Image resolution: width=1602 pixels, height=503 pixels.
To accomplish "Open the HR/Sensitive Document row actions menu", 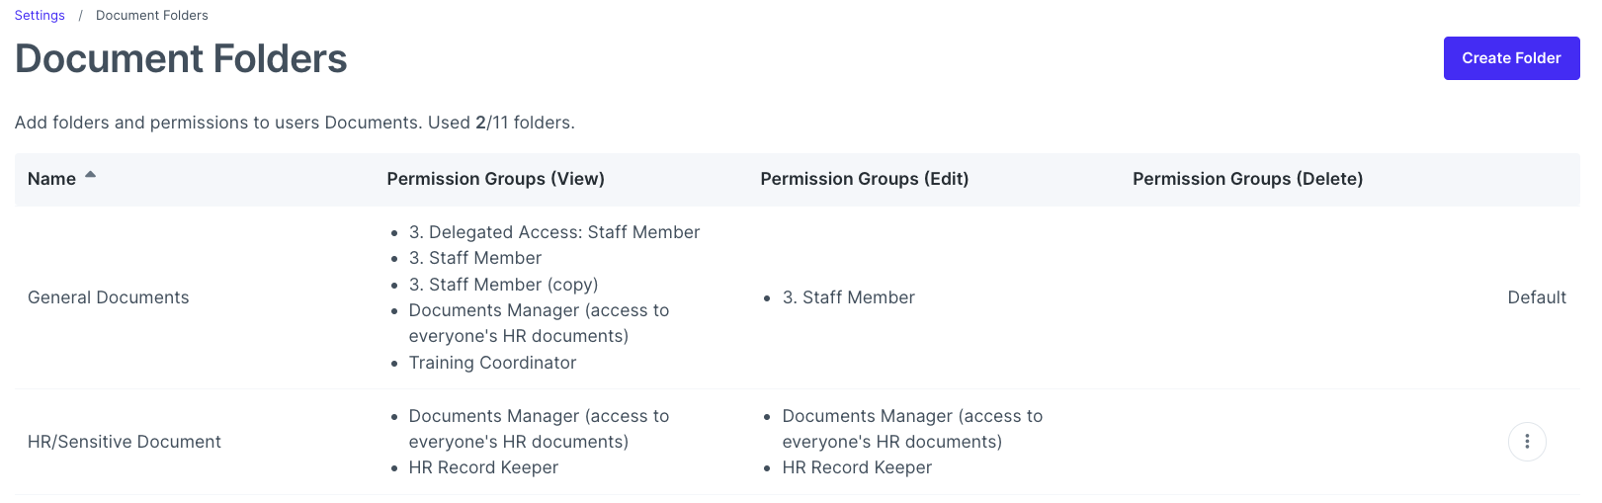I will pyautogui.click(x=1526, y=442).
